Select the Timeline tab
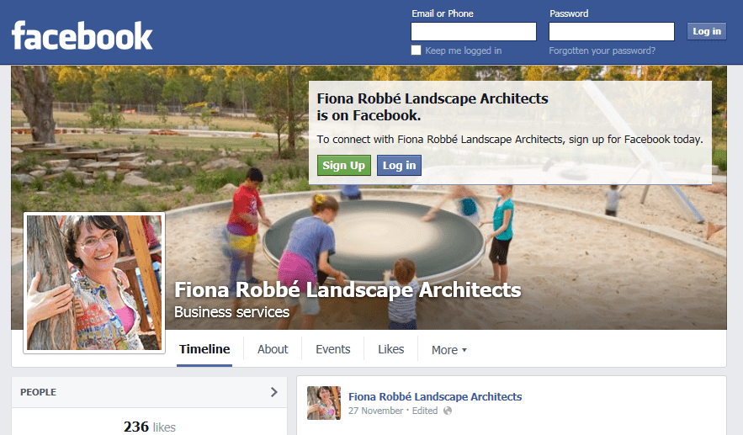743x435 pixels. point(204,349)
